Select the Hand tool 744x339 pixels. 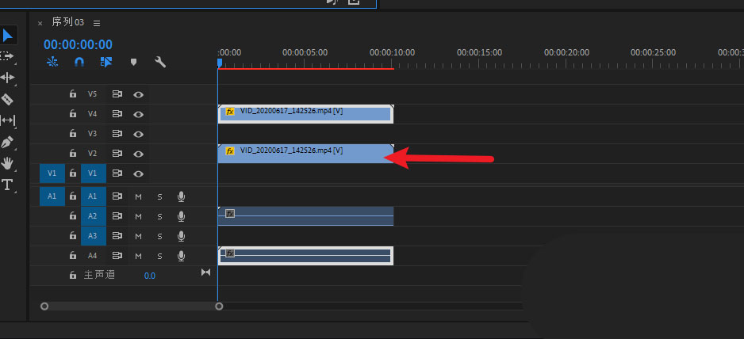[7, 164]
